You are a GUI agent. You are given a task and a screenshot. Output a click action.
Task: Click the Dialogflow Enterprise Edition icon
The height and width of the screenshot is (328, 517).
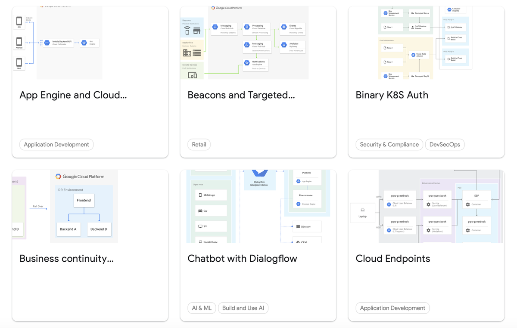[x=259, y=173]
